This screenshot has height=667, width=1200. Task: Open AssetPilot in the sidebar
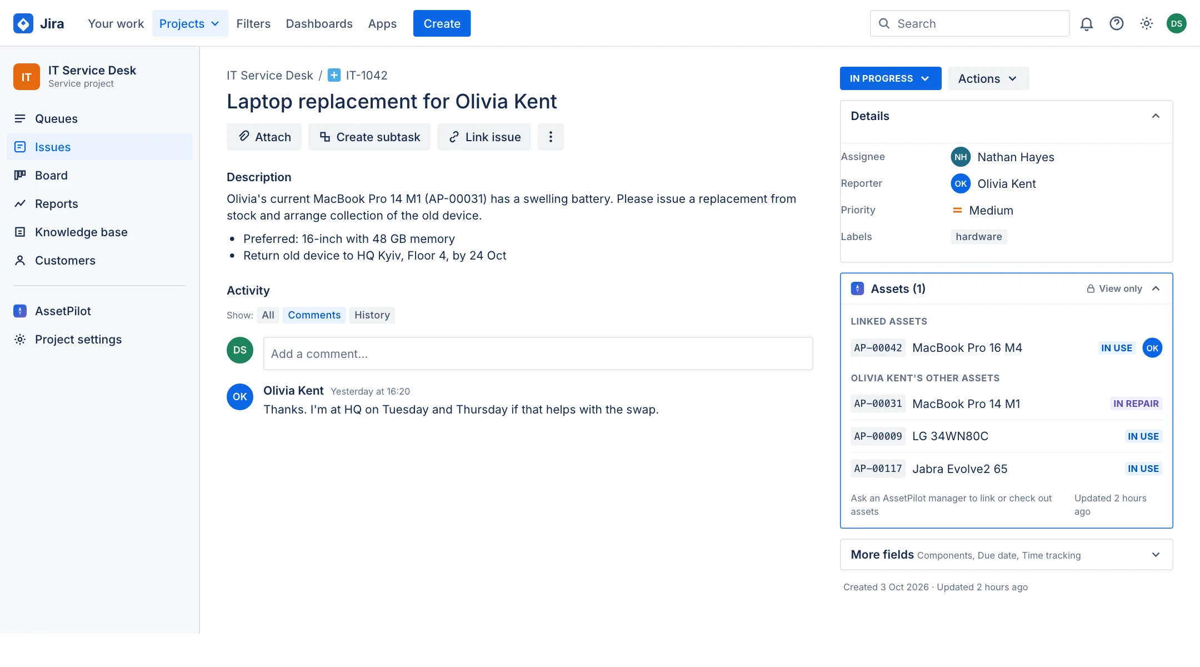click(99, 311)
